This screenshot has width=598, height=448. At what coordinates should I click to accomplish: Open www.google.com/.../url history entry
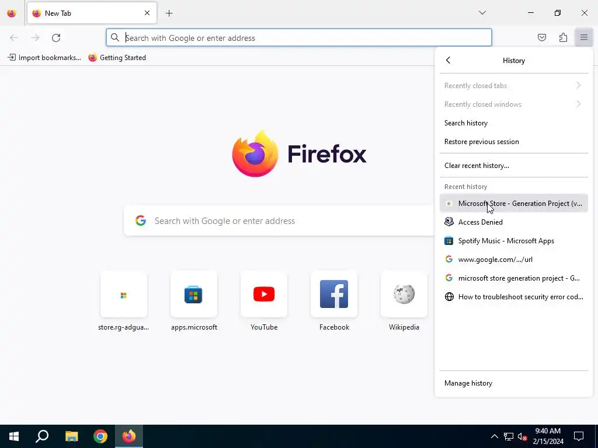[x=514, y=260]
